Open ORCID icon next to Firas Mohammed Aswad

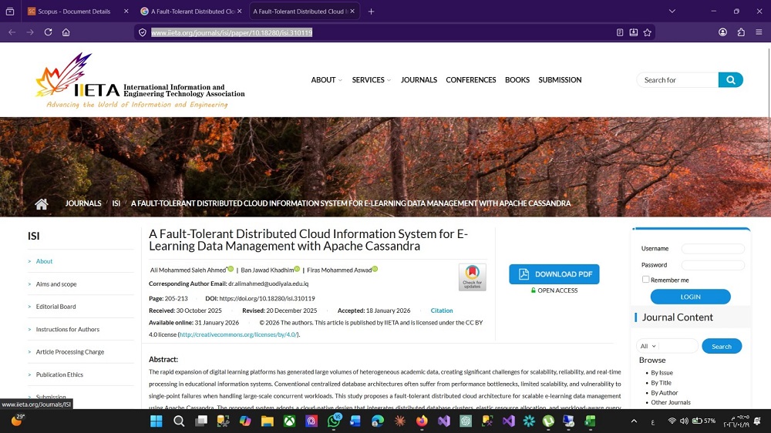pyautogui.click(x=375, y=269)
